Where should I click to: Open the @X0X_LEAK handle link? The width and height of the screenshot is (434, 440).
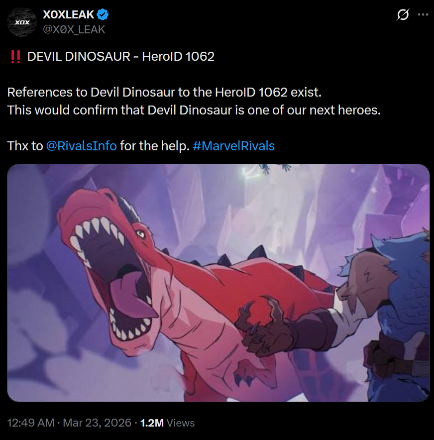pyautogui.click(x=74, y=29)
